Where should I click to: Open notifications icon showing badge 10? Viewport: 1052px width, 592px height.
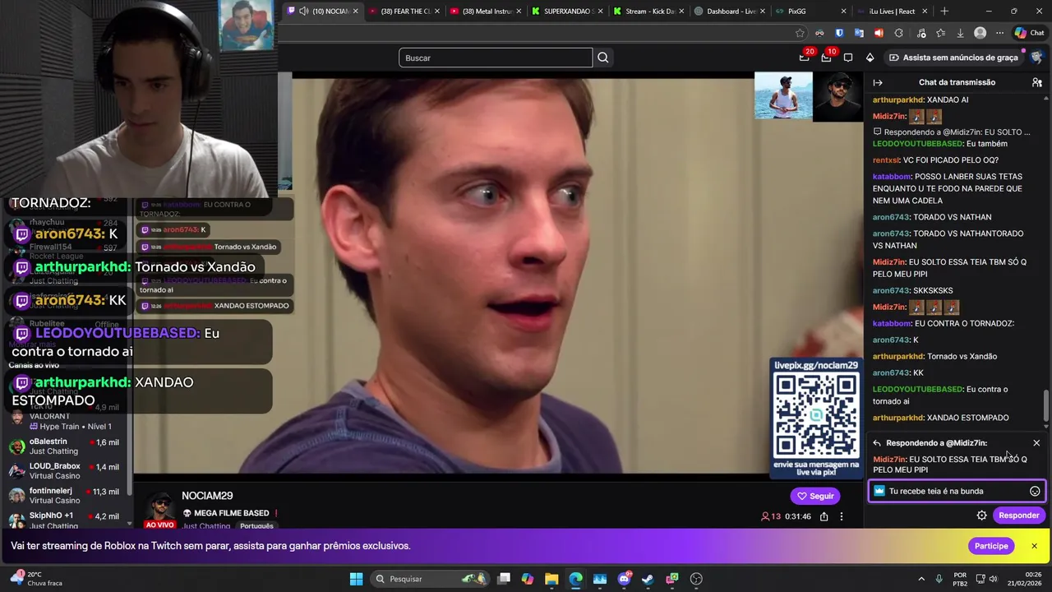pyautogui.click(x=827, y=58)
